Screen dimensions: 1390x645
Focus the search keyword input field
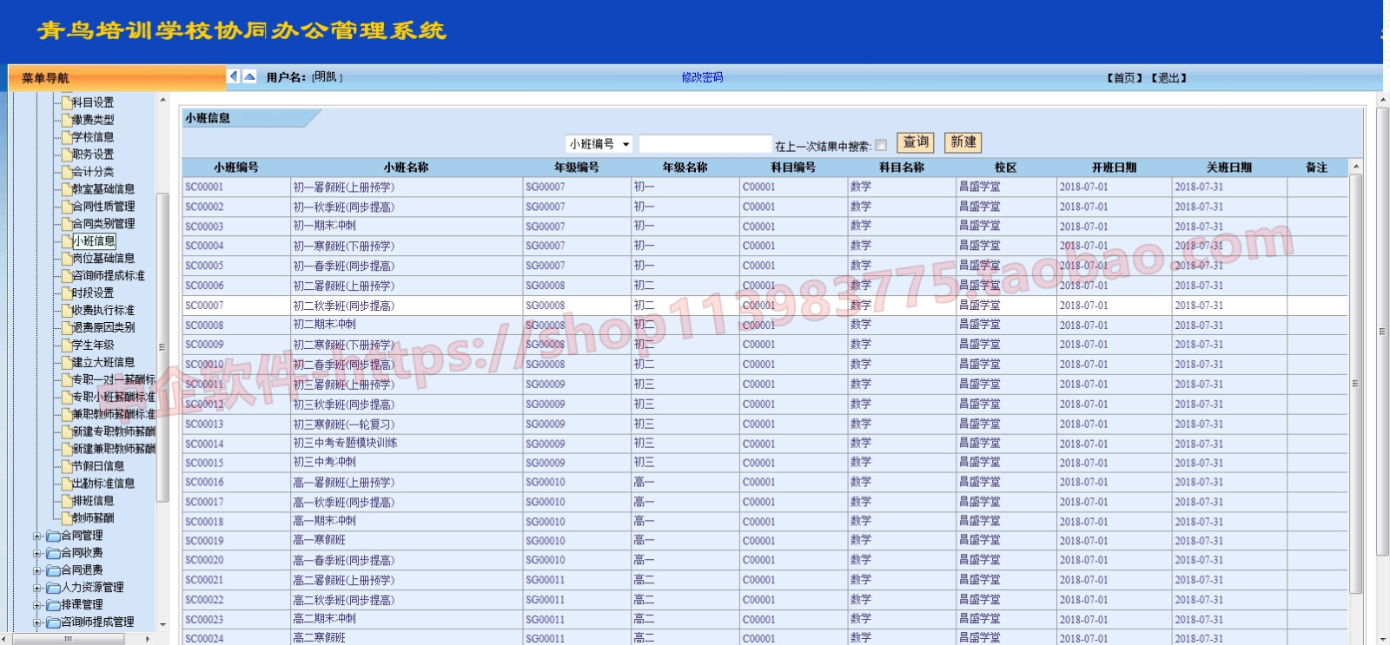(705, 144)
